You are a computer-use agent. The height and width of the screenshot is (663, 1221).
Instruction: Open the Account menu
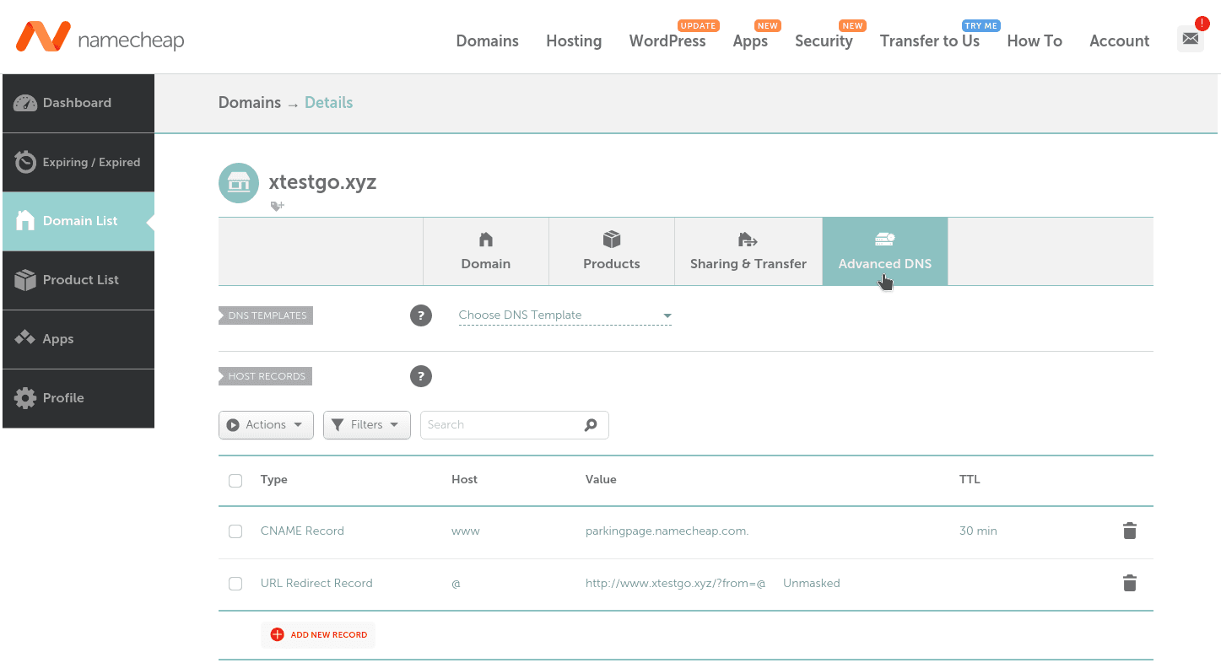pyautogui.click(x=1120, y=40)
